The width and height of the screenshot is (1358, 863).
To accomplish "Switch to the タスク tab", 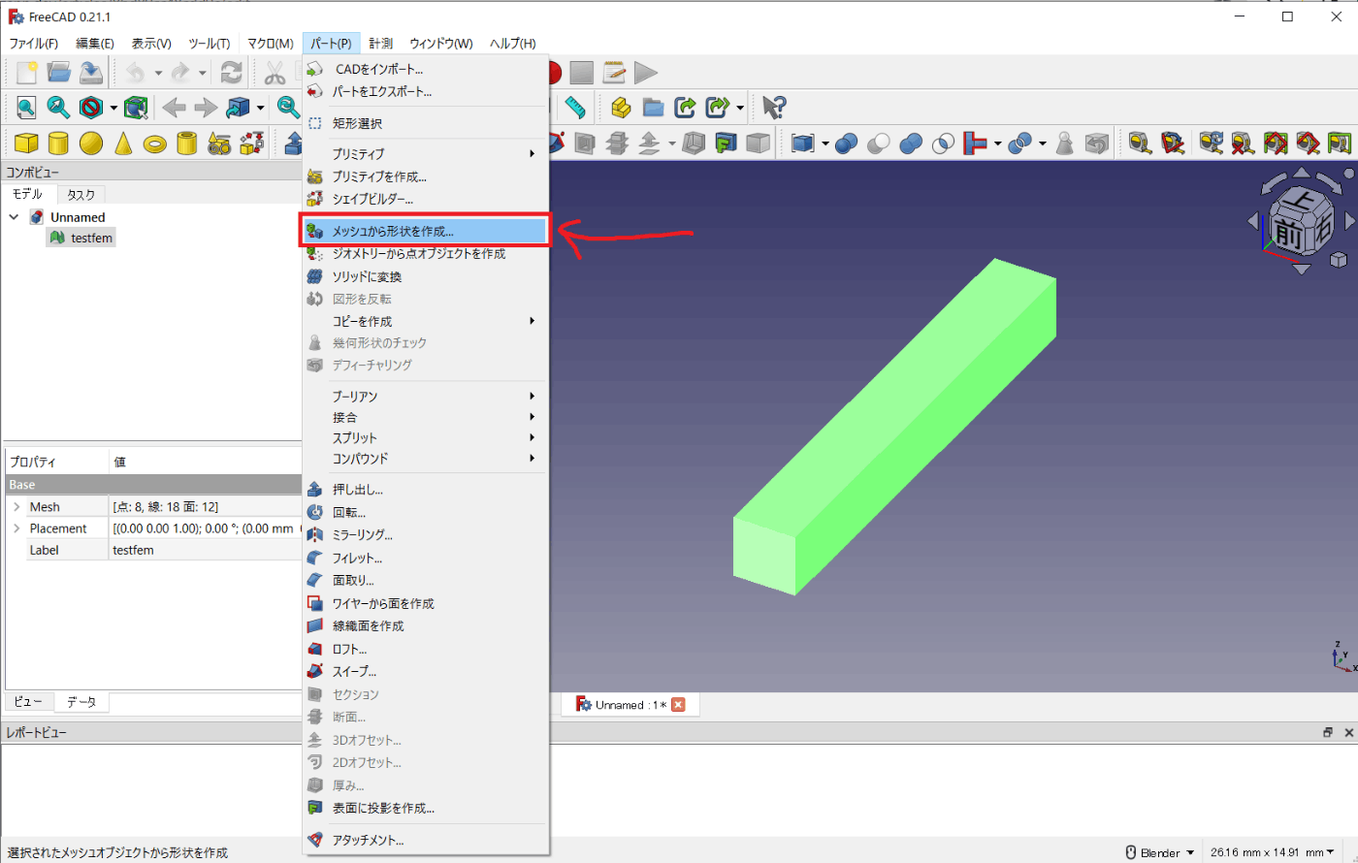I will pos(81,194).
